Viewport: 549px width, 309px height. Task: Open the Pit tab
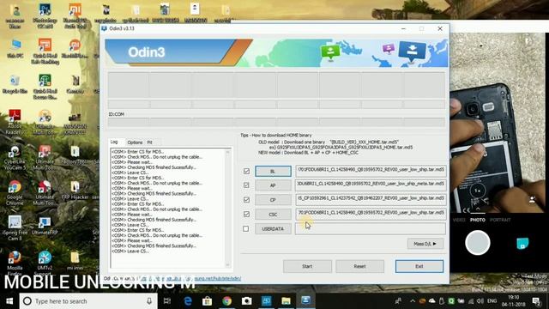[x=150, y=142]
